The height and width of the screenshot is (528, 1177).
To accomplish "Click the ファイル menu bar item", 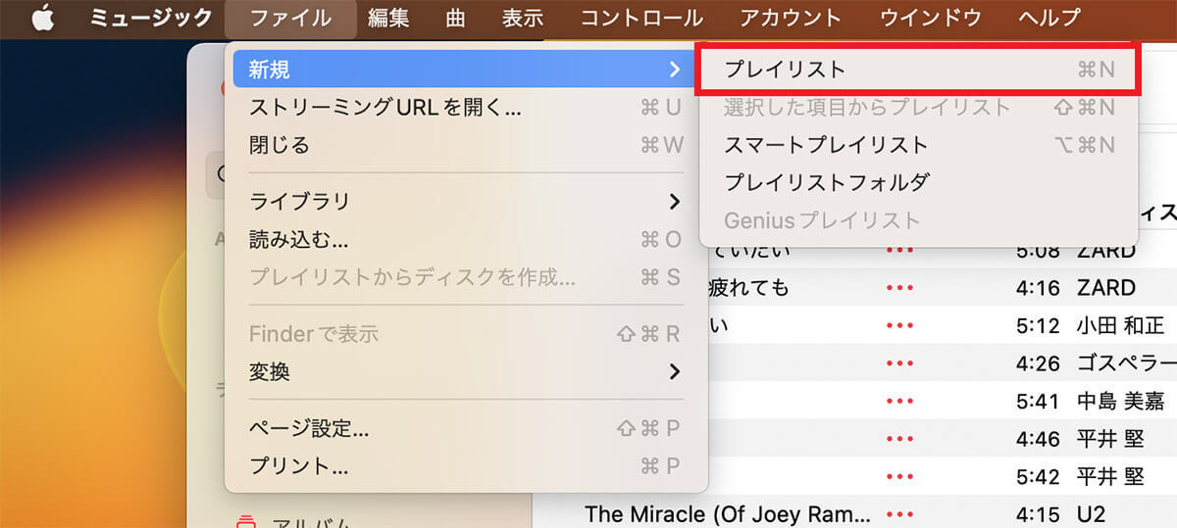I will point(290,18).
